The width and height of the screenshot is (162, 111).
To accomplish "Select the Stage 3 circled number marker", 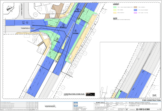I will [x=57, y=39].
